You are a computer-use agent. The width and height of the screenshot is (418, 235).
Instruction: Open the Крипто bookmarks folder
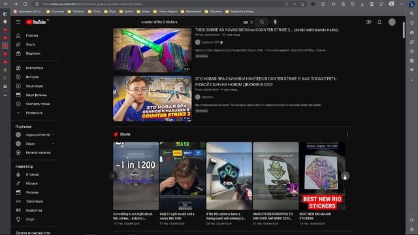[126, 12]
